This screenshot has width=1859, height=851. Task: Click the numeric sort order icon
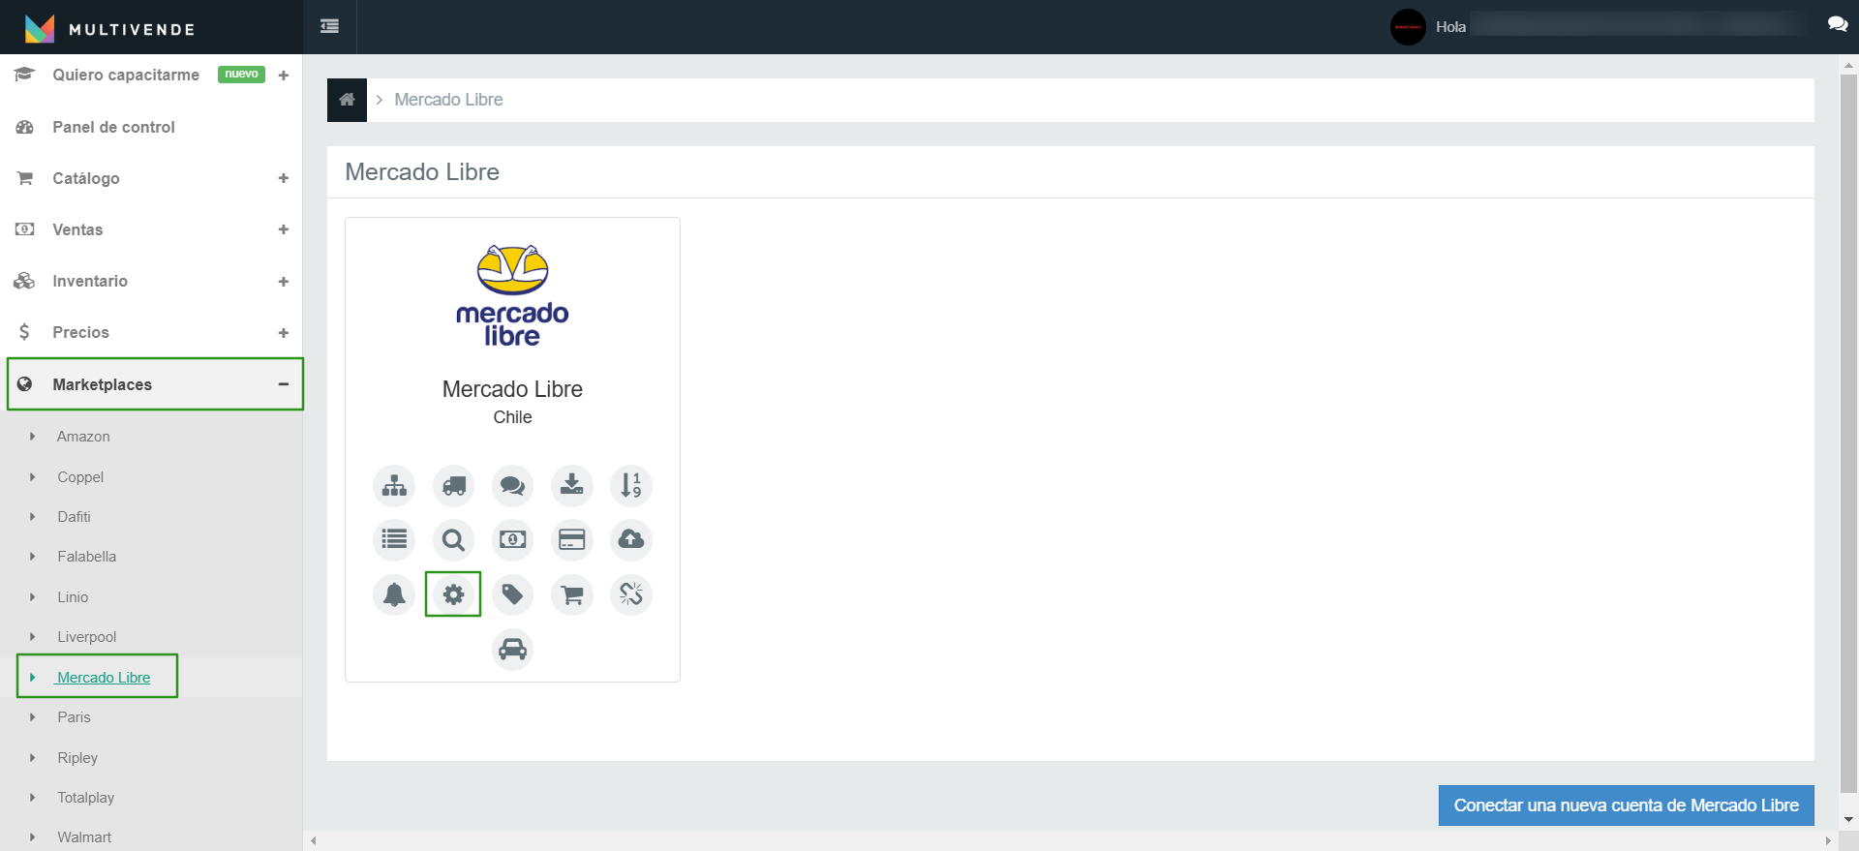[631, 485]
